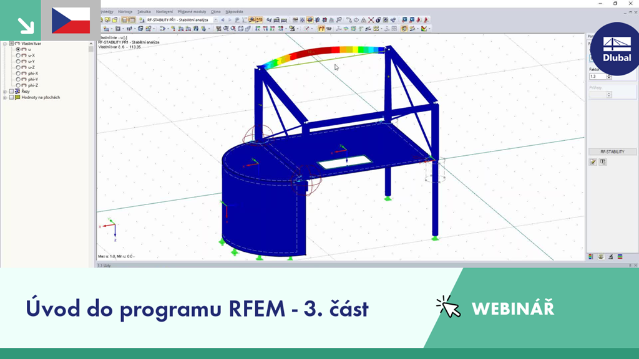Open the display factors tab at panel bottom

pos(601,257)
